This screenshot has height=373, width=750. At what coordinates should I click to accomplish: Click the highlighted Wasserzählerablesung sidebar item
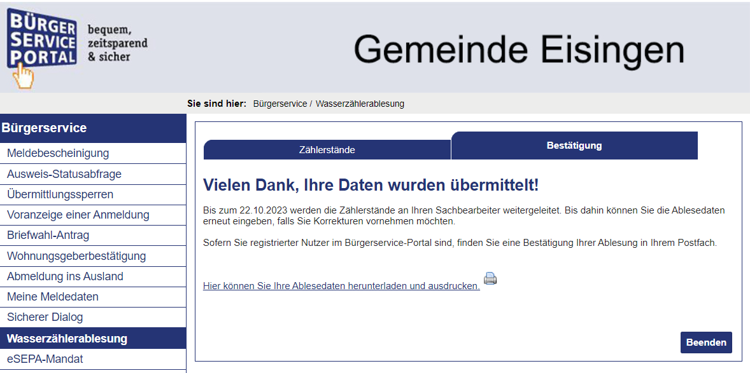(67, 339)
